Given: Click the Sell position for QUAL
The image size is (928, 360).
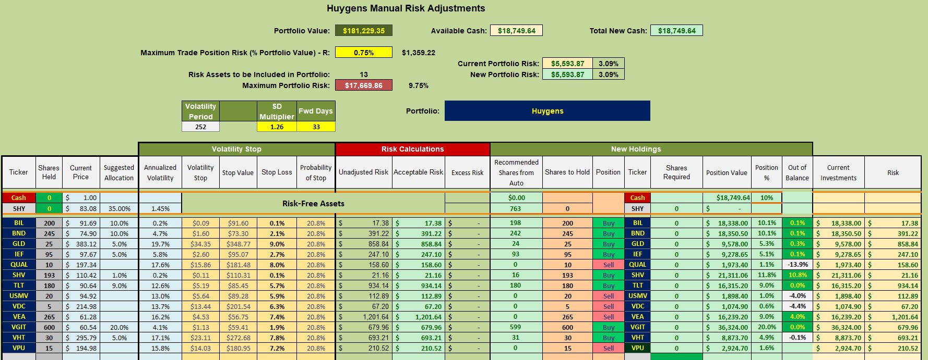Looking at the screenshot, I should pos(609,265).
